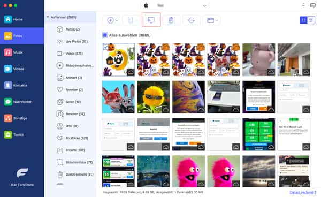Click cloud icon on sunflower photo
This screenshot has width=321, height=197.
coord(166,110)
